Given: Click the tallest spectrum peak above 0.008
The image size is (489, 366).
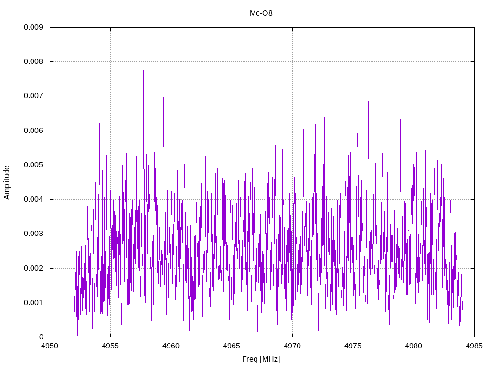Looking at the screenshot, I should pos(144,57).
